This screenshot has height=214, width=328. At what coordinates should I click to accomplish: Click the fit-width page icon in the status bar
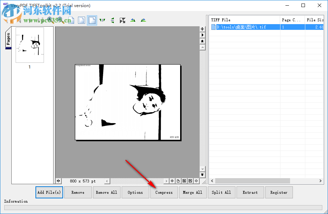click(184, 181)
